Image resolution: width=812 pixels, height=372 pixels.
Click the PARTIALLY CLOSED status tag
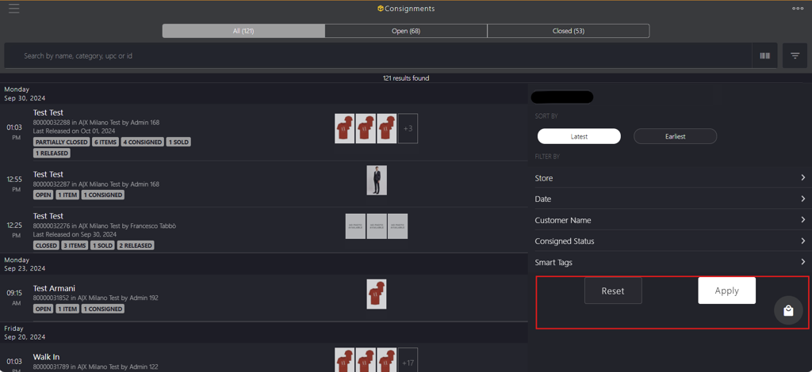click(61, 142)
